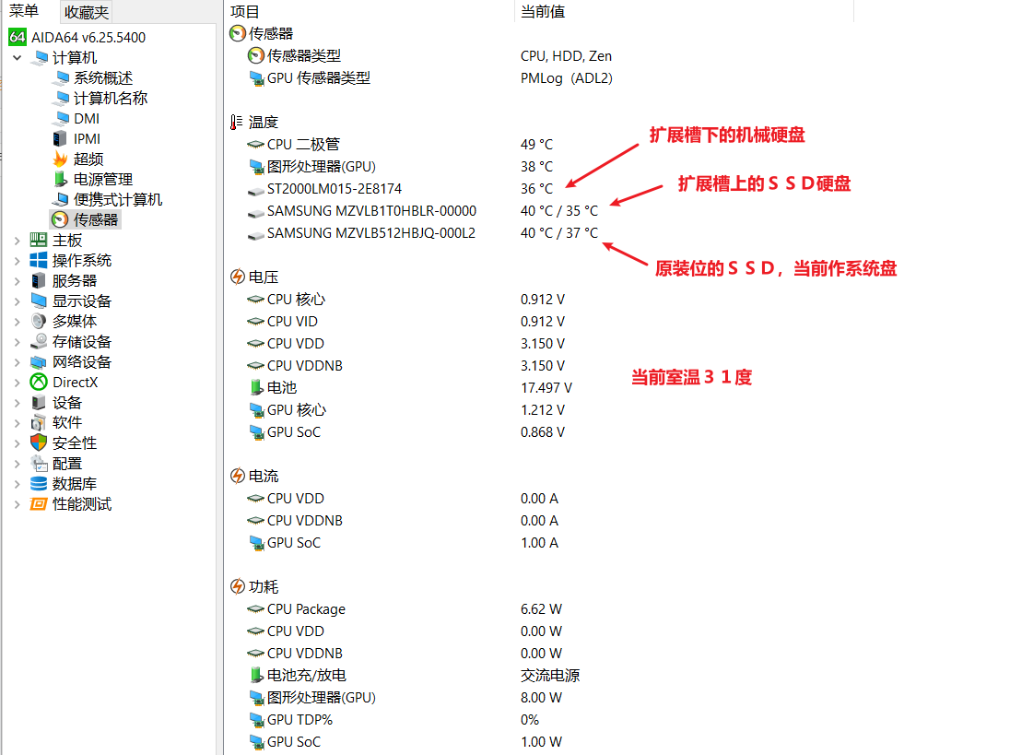This screenshot has height=755, width=1010.
Task: Expand the 网络设备 tree node
Action: coord(18,362)
